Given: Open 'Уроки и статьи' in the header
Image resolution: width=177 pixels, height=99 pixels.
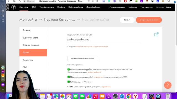Looking at the screenshot, I should tap(146, 7).
